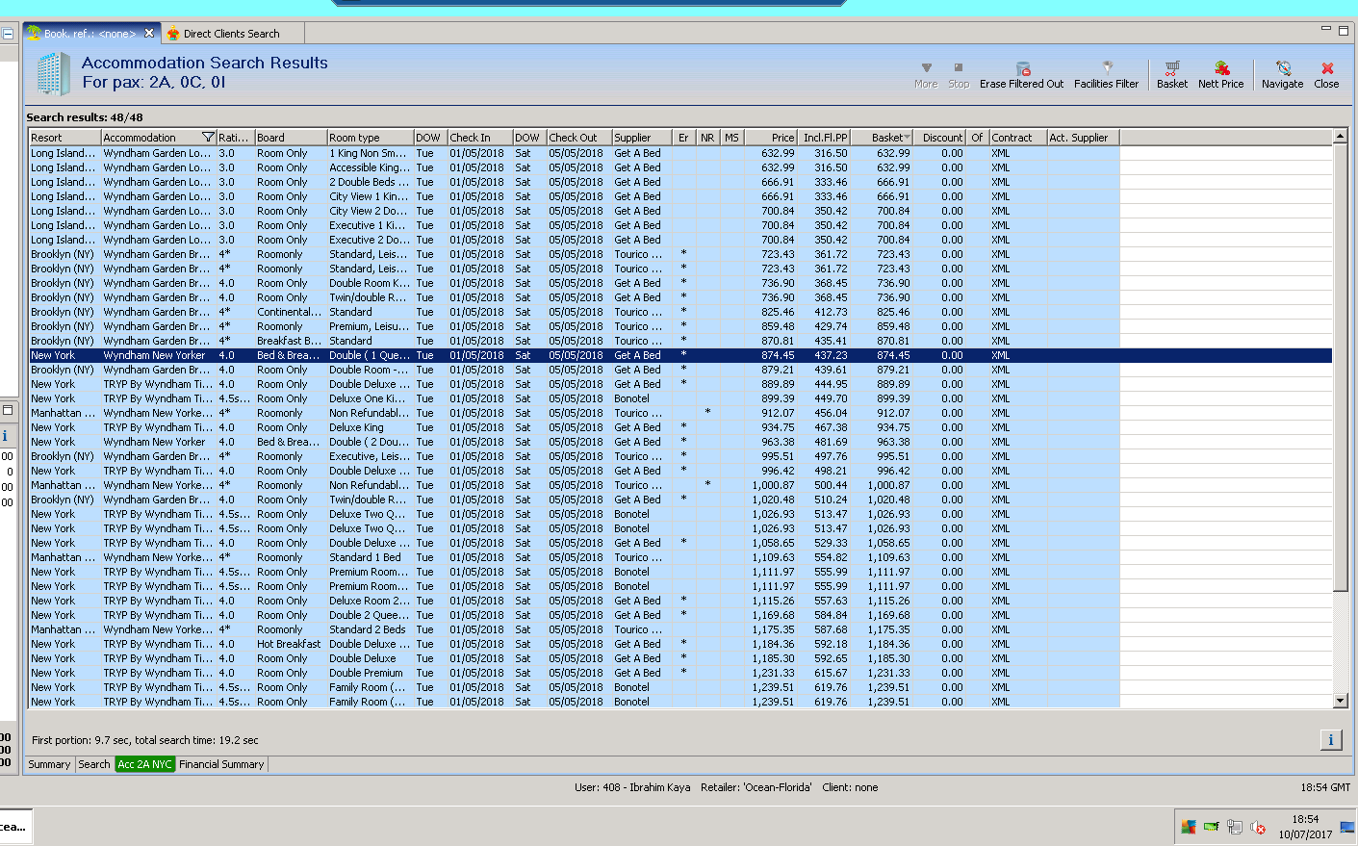This screenshot has height=846, width=1358.
Task: Click the Basket shopping cart icon
Action: (x=1171, y=68)
